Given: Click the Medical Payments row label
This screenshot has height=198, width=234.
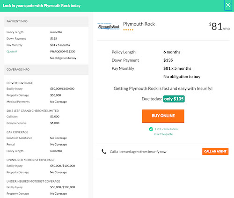Looking at the screenshot, I should pos(18,102).
